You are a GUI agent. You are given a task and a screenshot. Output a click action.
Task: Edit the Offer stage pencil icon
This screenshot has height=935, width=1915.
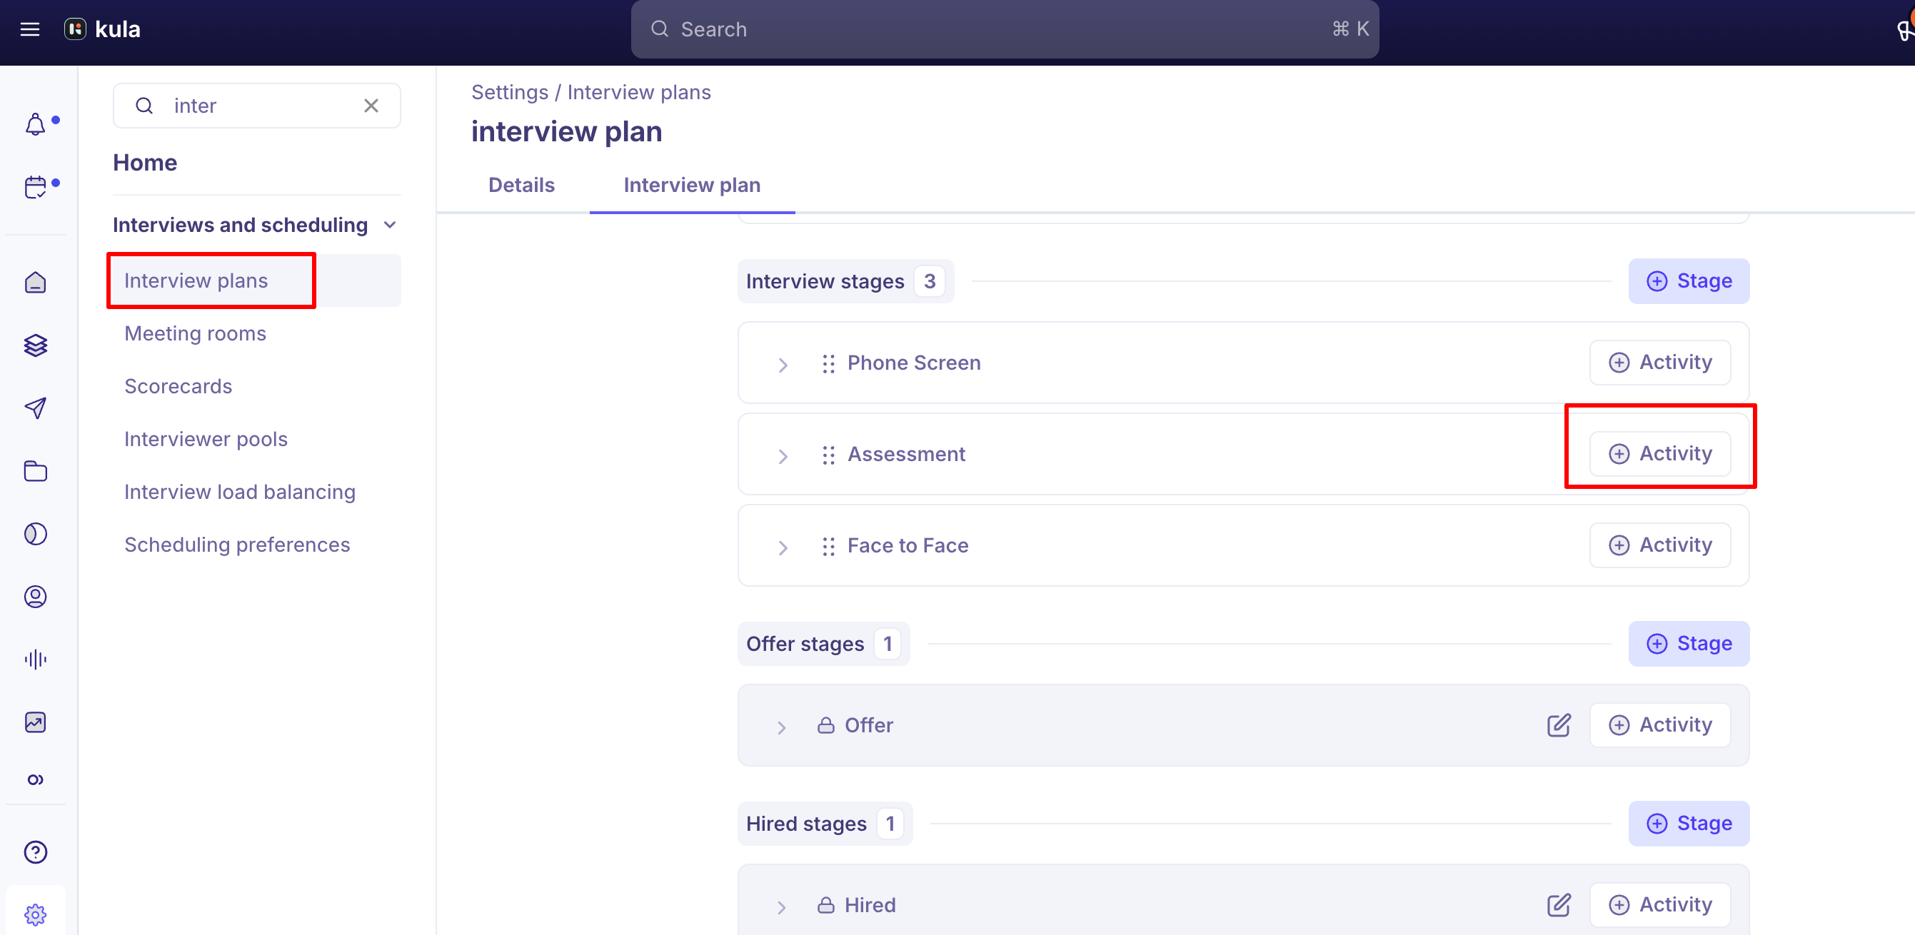coord(1559,724)
